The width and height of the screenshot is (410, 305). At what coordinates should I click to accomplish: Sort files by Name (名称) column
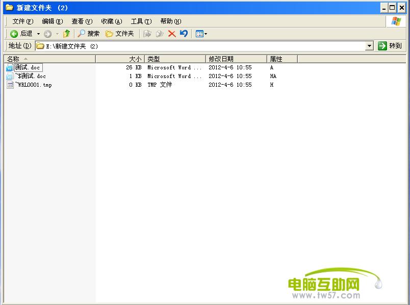pos(49,59)
